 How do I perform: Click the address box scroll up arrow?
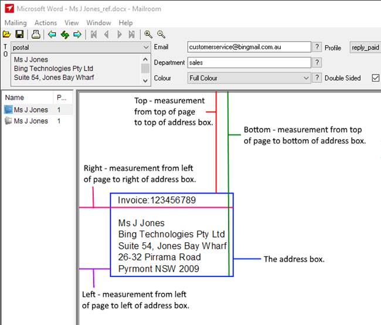point(145,59)
